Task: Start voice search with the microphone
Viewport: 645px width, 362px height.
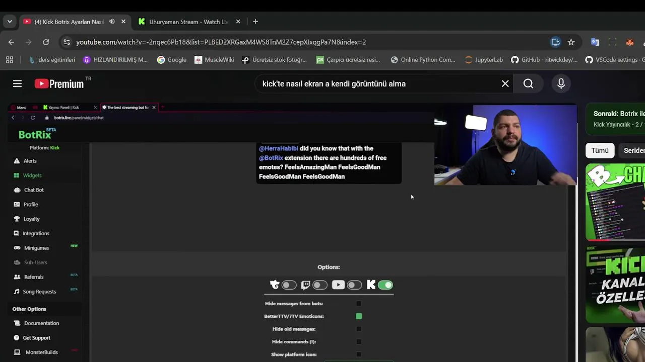Action: (x=561, y=84)
